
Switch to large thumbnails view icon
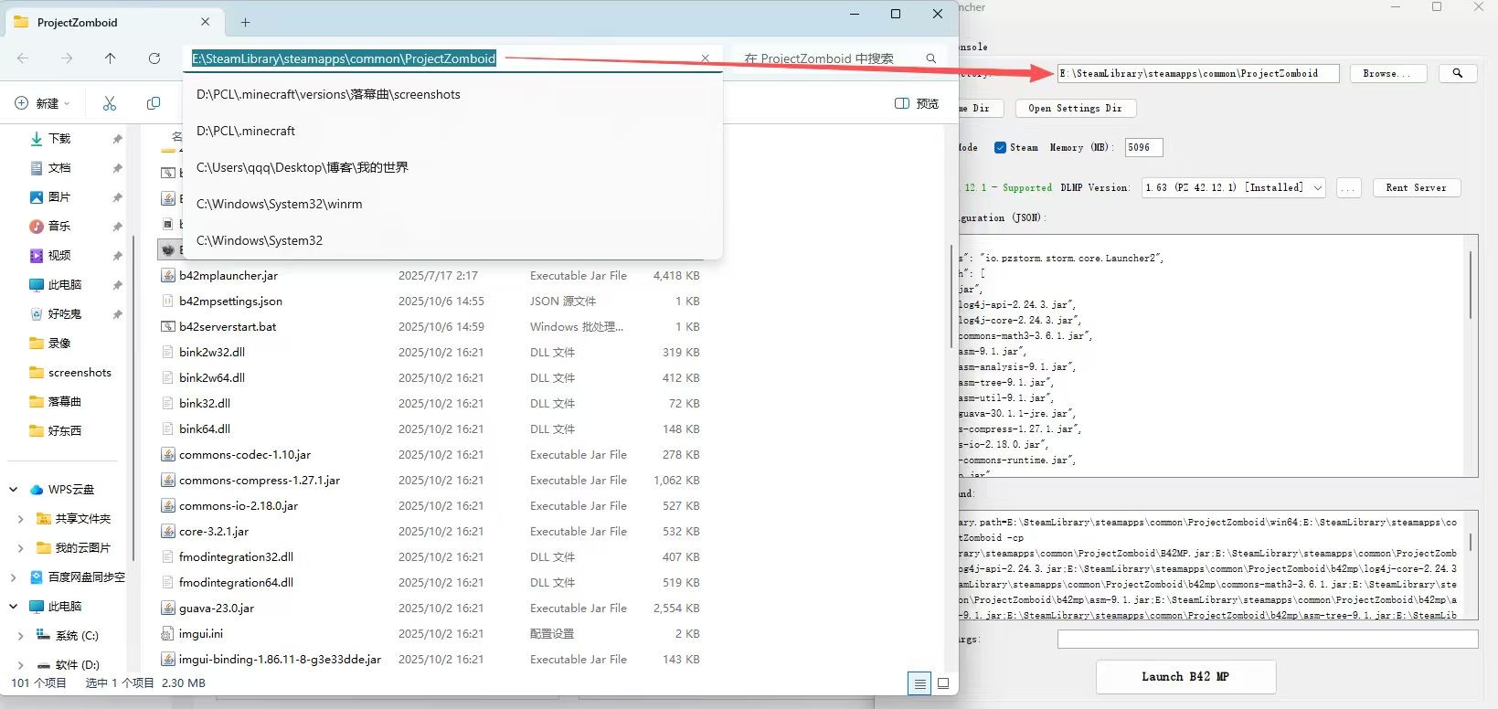click(943, 683)
